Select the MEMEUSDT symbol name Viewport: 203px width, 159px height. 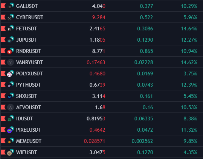(29, 141)
